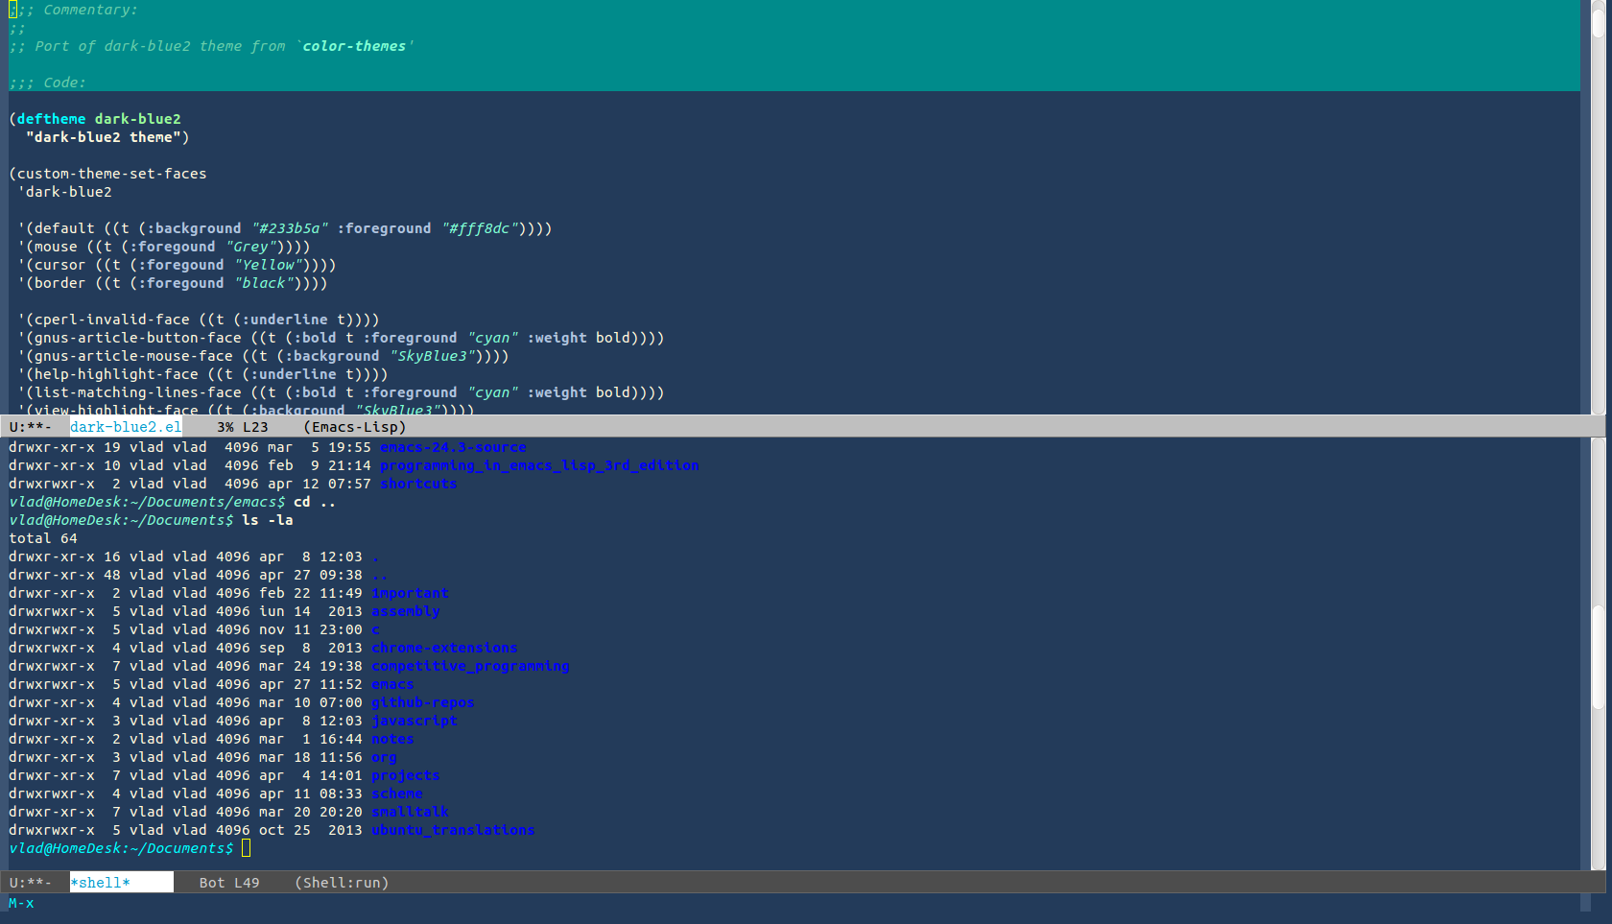Click the gnus-article-button-face line
1612x924 pixels.
pyautogui.click(x=341, y=338)
